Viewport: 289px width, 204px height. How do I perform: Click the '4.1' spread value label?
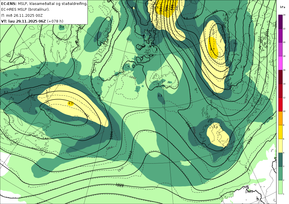tap(134, 8)
